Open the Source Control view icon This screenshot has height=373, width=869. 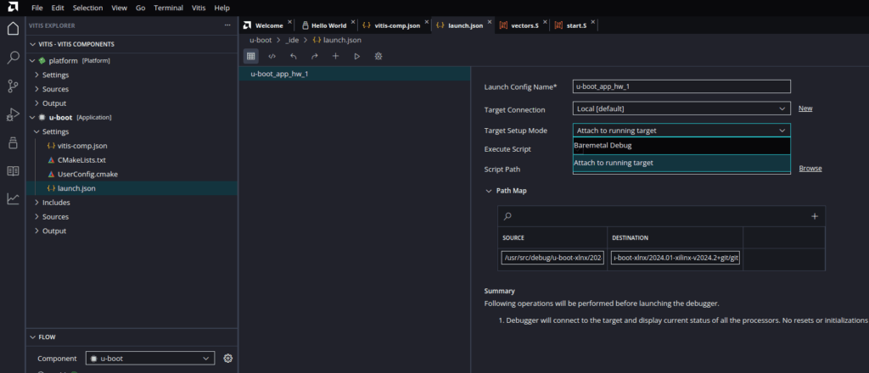click(13, 86)
